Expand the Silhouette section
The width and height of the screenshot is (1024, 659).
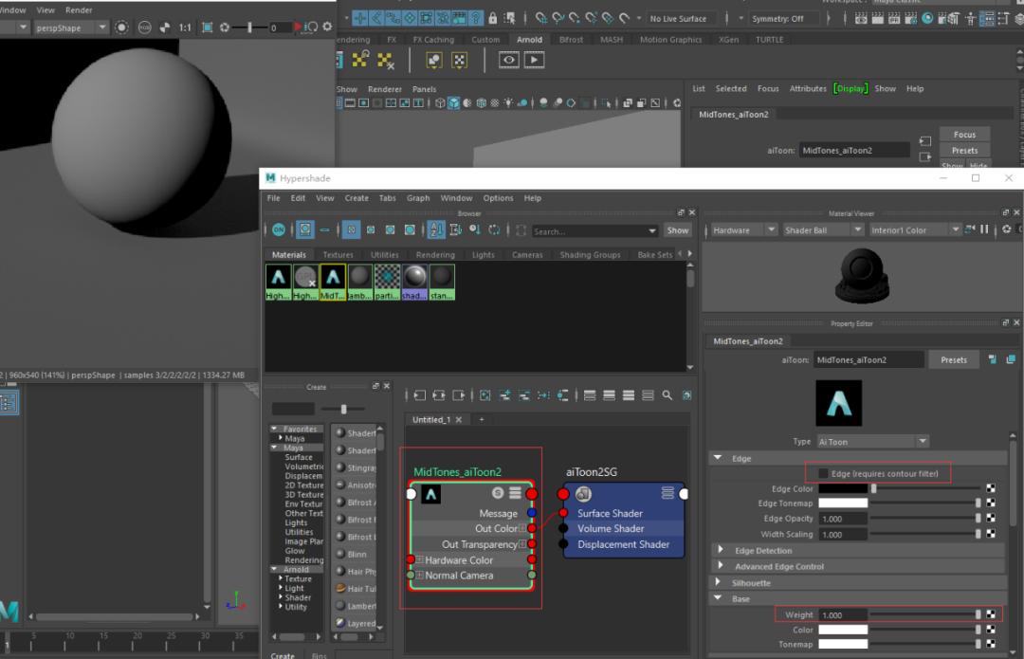(x=719, y=582)
